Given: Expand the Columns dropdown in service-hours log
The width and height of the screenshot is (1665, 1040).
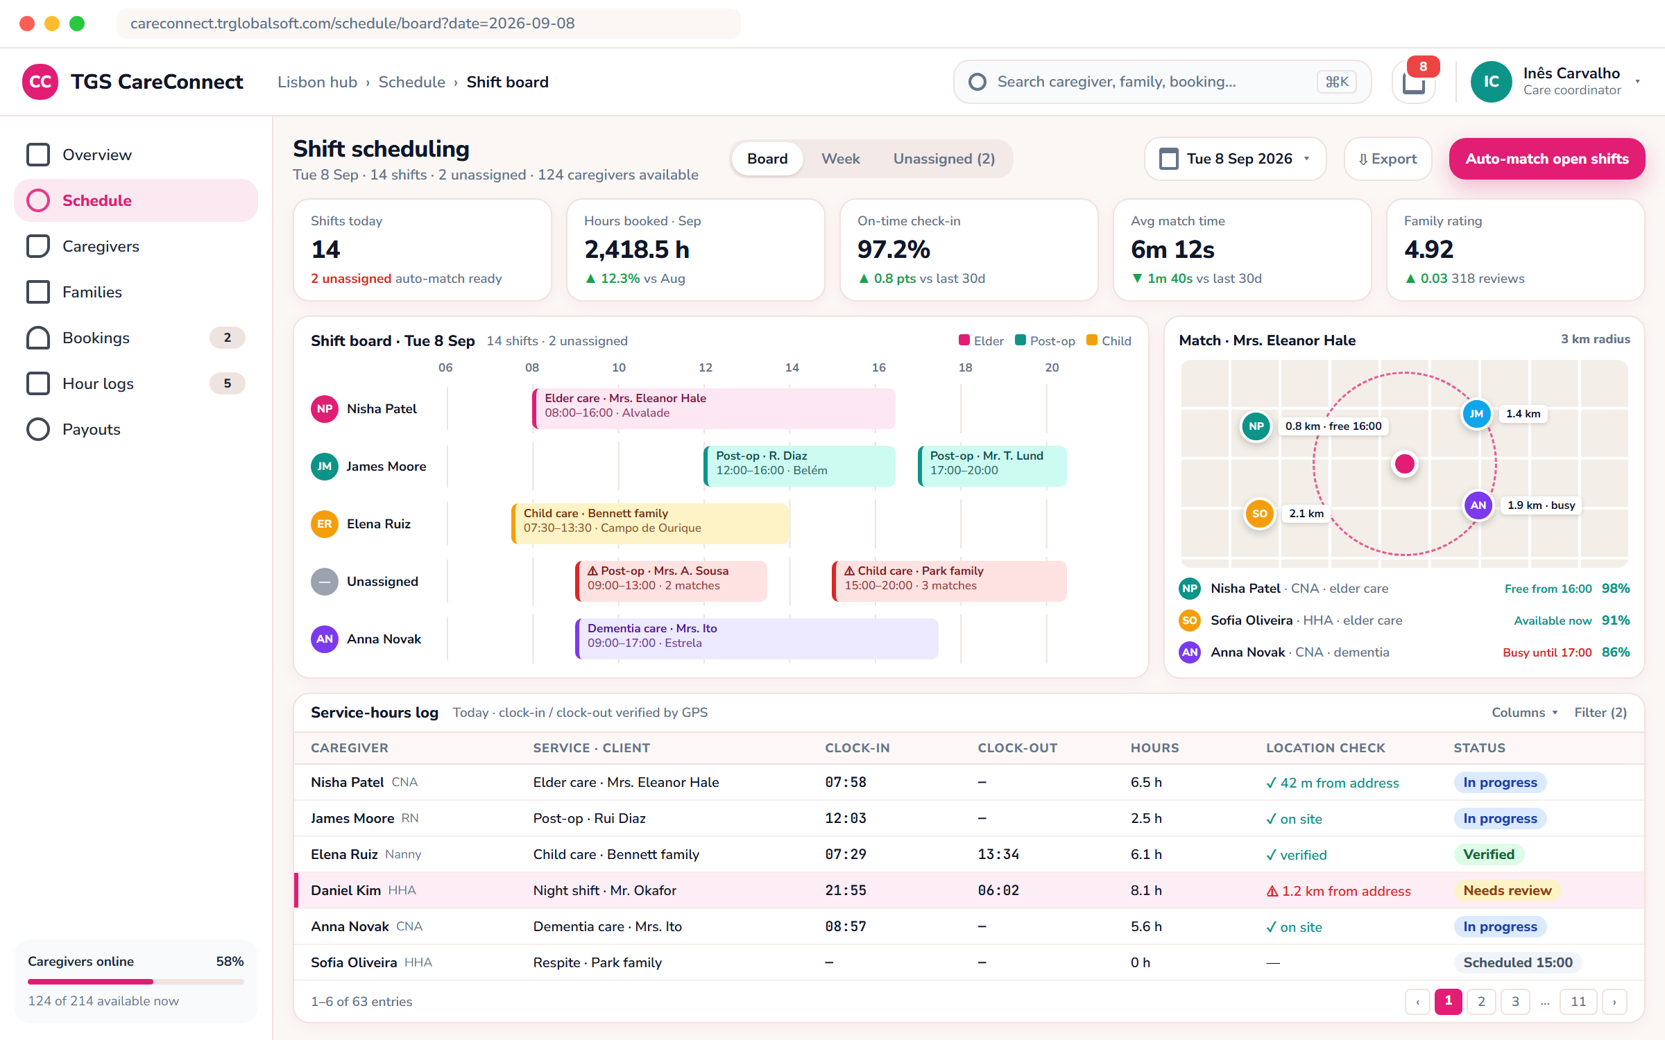Looking at the screenshot, I should (x=1525, y=713).
